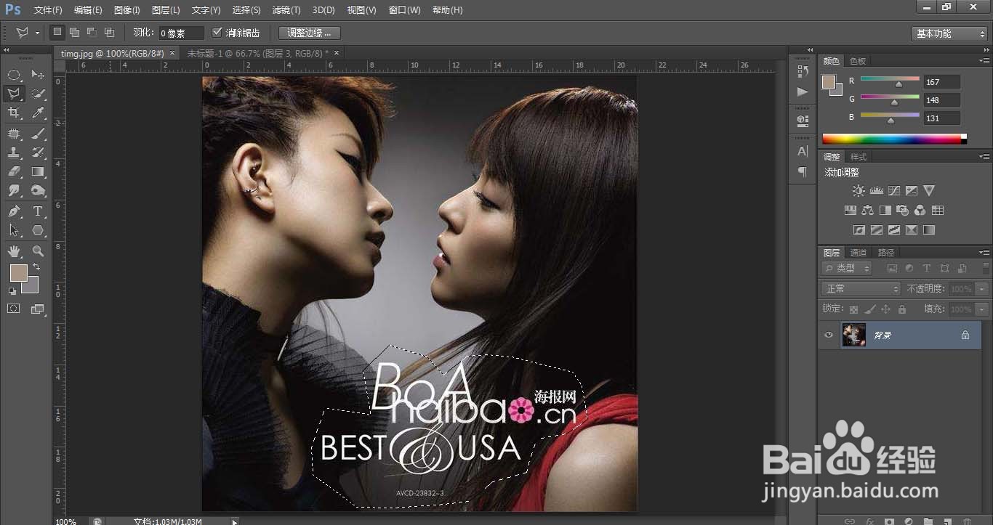Switch to the 未标题-1 document tab

click(x=257, y=53)
